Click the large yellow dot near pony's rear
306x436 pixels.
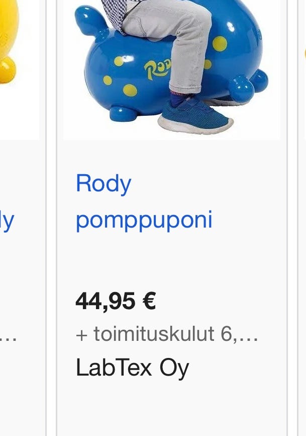220,44
